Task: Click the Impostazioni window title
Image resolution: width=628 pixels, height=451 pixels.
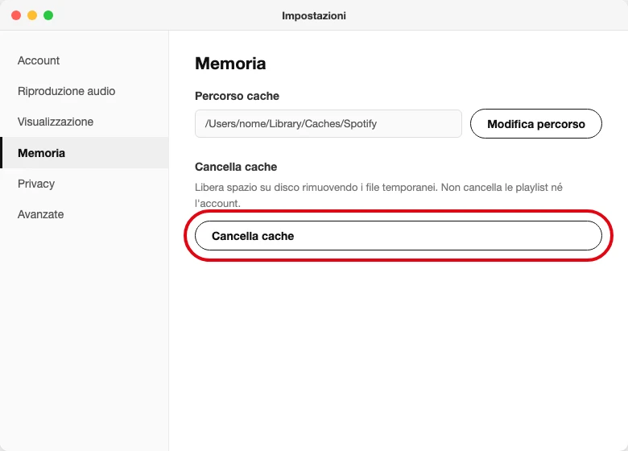Action: click(x=314, y=15)
